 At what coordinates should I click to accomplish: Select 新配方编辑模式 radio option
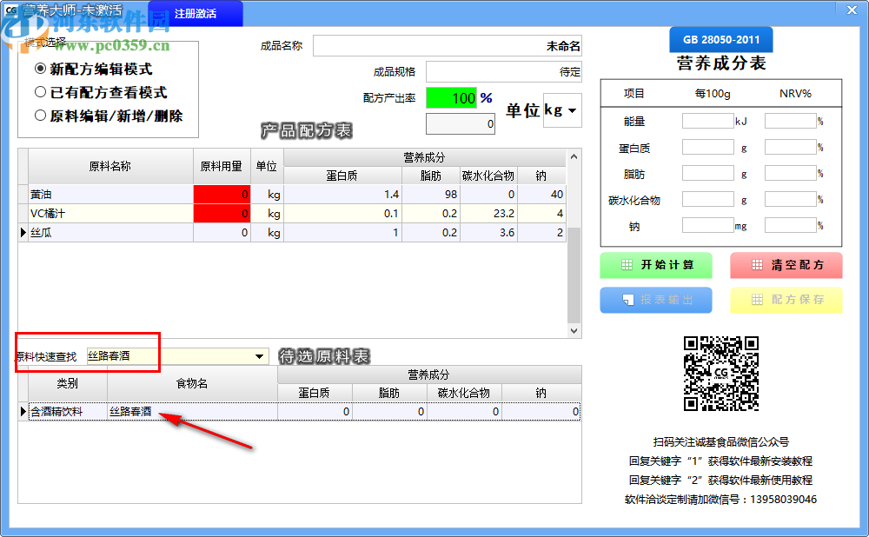[93, 69]
